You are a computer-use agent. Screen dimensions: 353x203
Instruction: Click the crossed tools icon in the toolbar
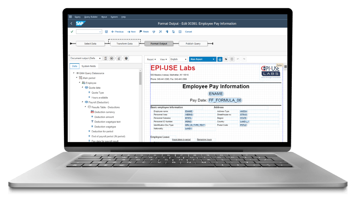pyautogui.click(x=160, y=32)
